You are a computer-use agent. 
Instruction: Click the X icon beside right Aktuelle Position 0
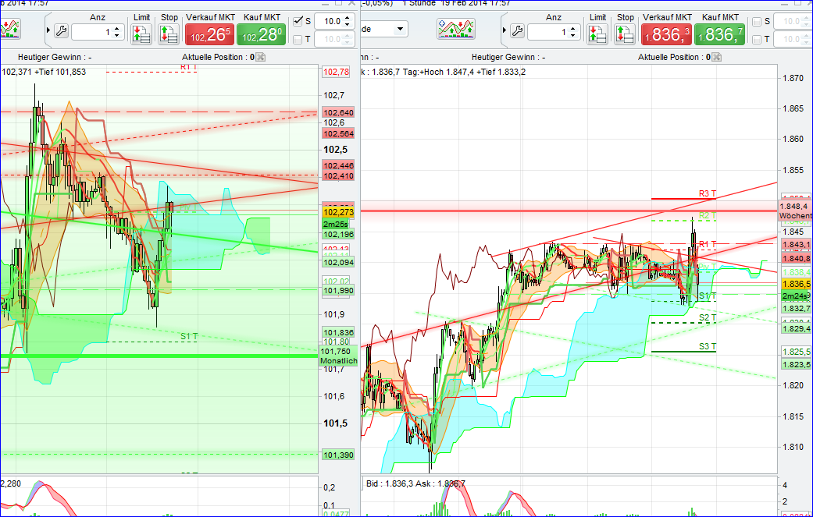coord(715,56)
